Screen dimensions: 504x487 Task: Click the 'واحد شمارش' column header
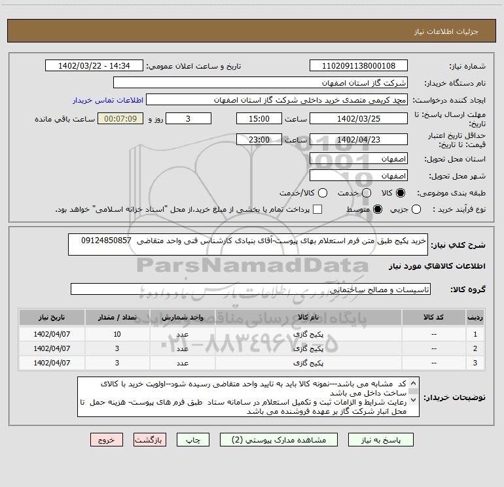coord(182,318)
